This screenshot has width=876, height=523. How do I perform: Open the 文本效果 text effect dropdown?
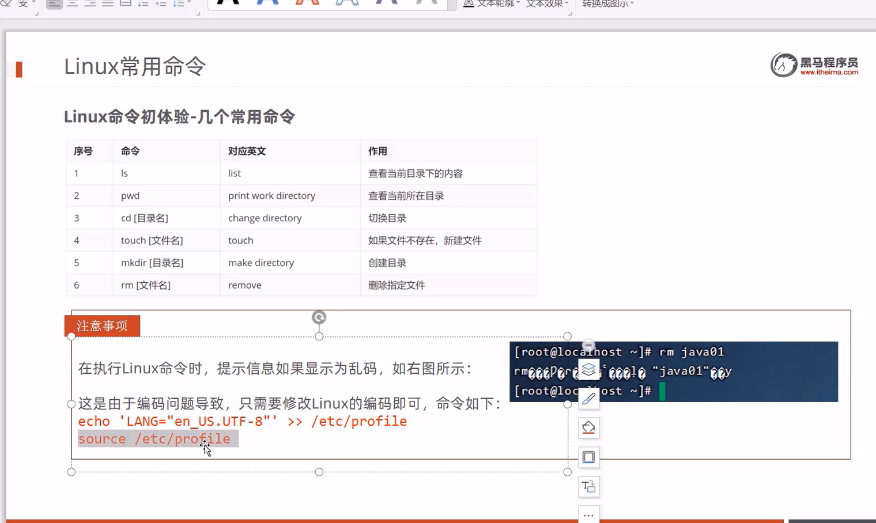(x=547, y=3)
